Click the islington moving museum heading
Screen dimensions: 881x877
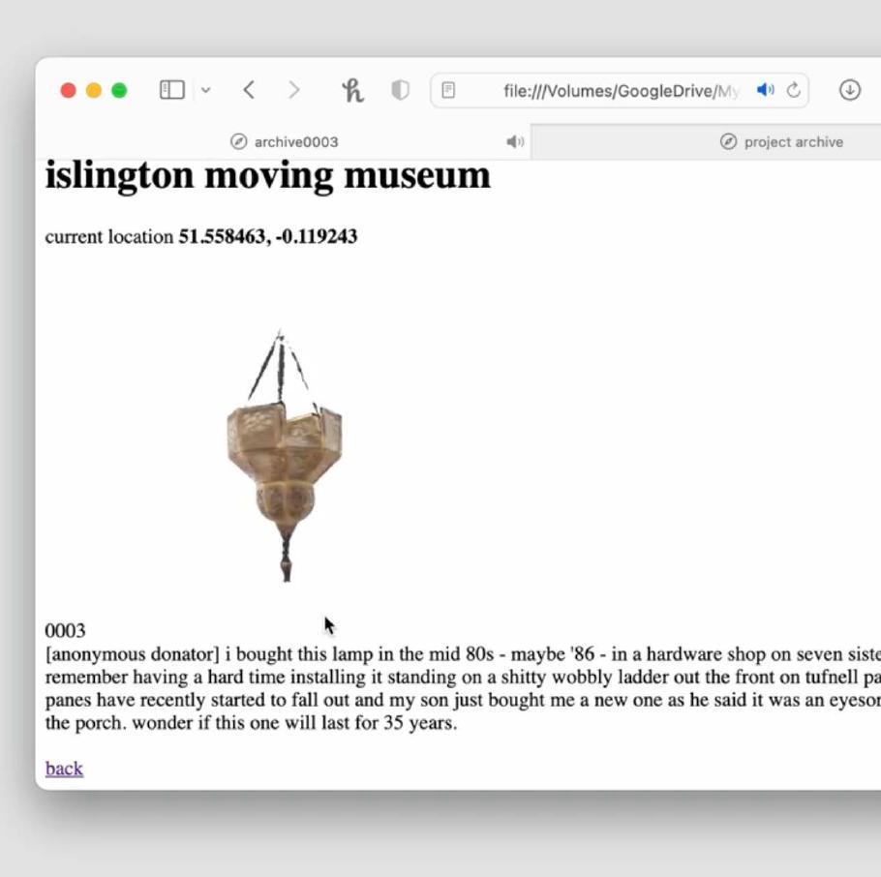[268, 176]
